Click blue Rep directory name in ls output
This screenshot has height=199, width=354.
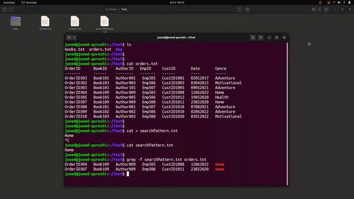coord(119,49)
